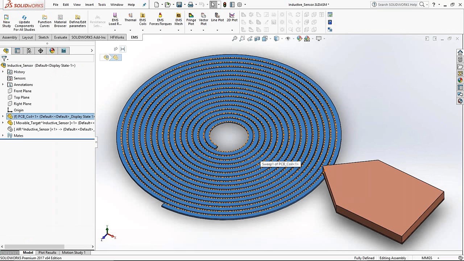The image size is (464, 261).
Task: Open EMS manager tab icon
Action: 64,51
